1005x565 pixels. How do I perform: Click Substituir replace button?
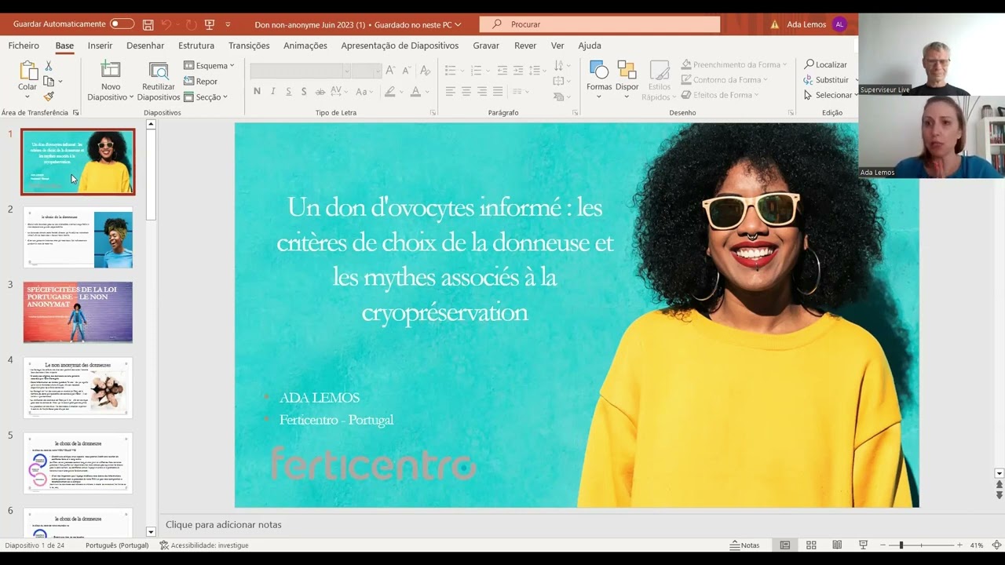coord(826,80)
